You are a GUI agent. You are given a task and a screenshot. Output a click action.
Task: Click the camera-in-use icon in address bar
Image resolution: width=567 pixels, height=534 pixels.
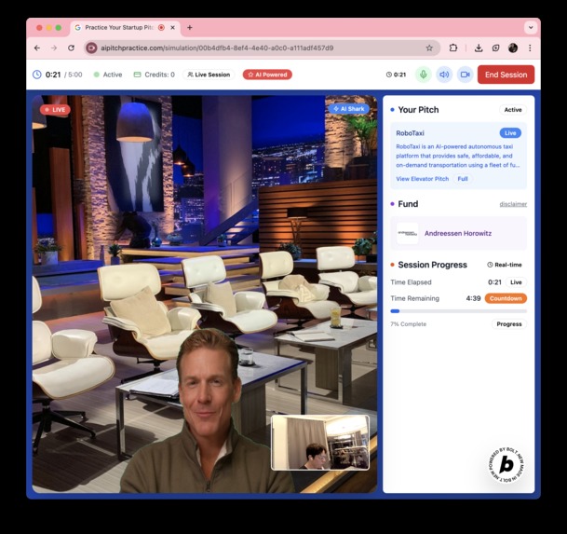pyautogui.click(x=91, y=48)
